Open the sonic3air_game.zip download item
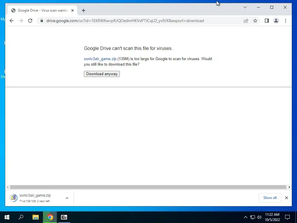Screen dimensions: 297x223 [x=35, y=198]
